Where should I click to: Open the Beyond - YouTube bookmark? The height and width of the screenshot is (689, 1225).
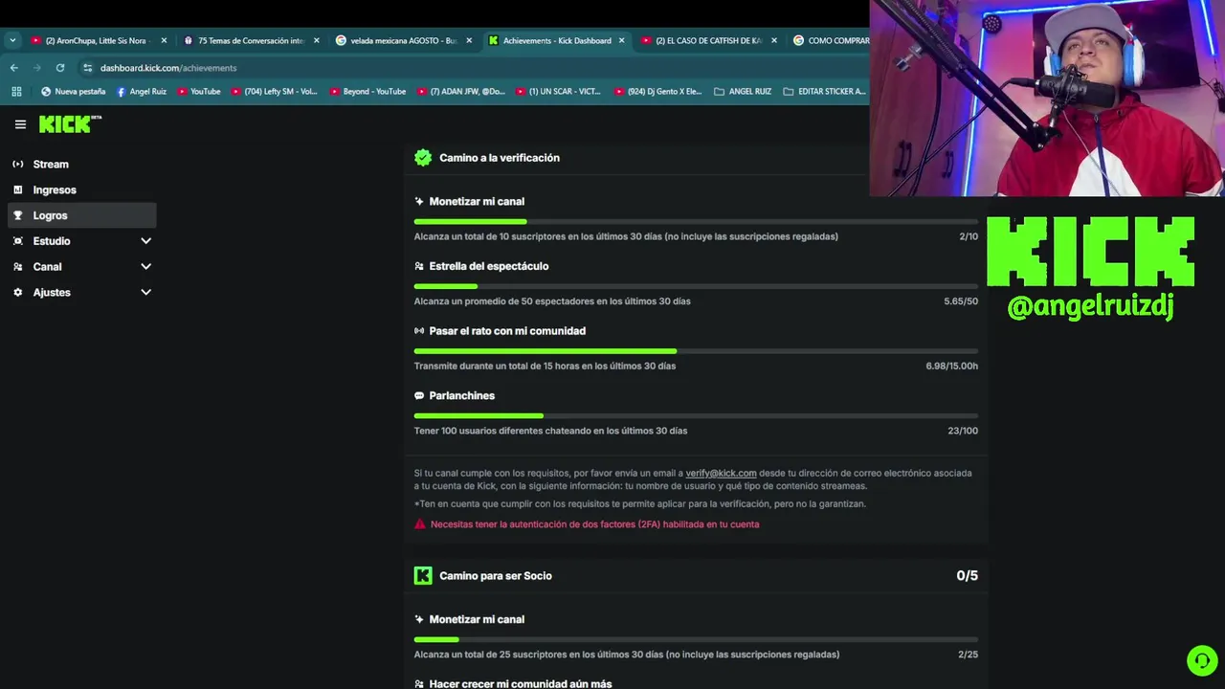367,92
